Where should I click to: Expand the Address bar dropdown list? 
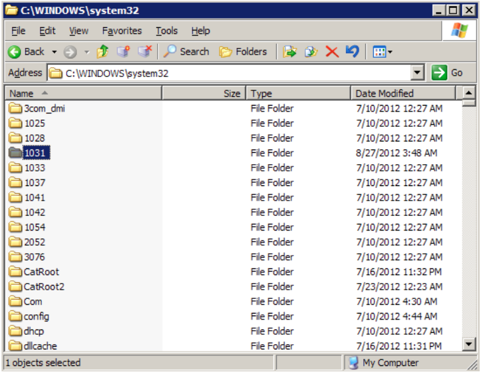(x=417, y=73)
